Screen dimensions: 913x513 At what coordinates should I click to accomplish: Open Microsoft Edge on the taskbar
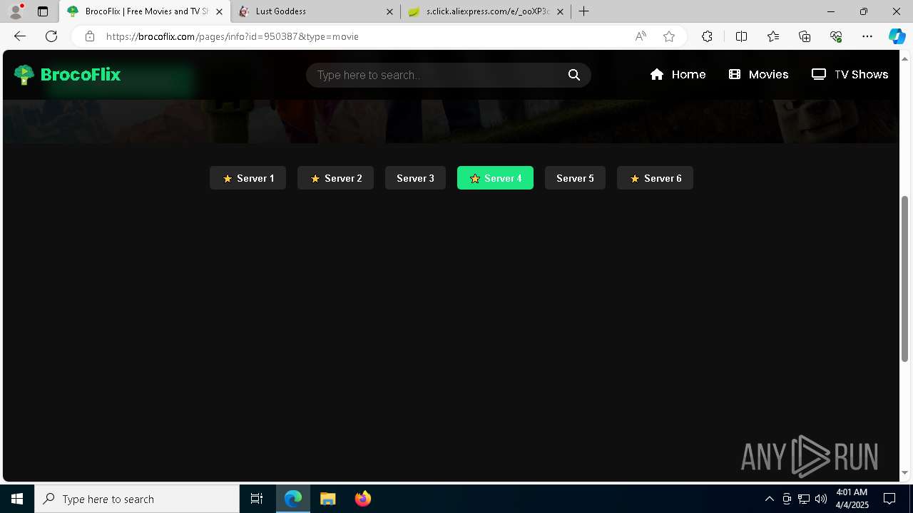pyautogui.click(x=293, y=499)
